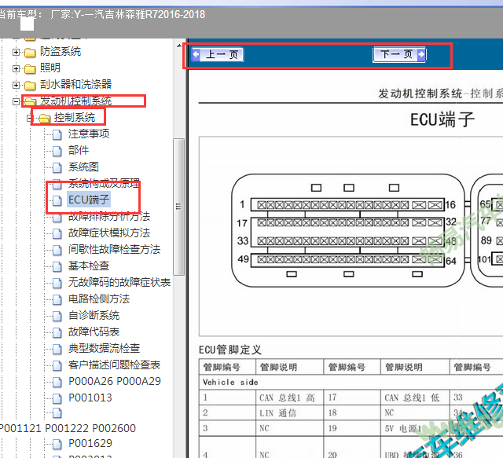Open the 注意事项 document icon
The width and height of the screenshot is (503, 458).
57,134
